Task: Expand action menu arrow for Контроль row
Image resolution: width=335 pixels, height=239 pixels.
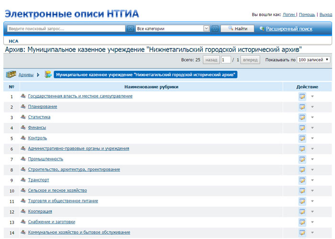Action: [x=312, y=138]
